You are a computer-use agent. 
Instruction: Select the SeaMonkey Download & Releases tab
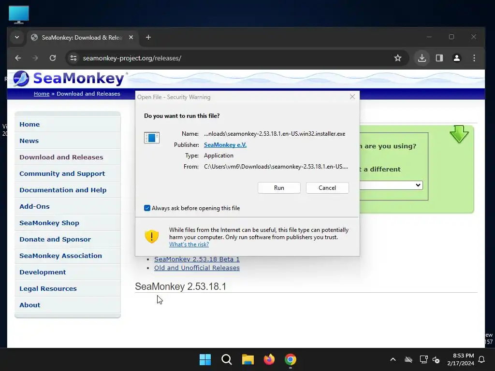click(x=83, y=38)
